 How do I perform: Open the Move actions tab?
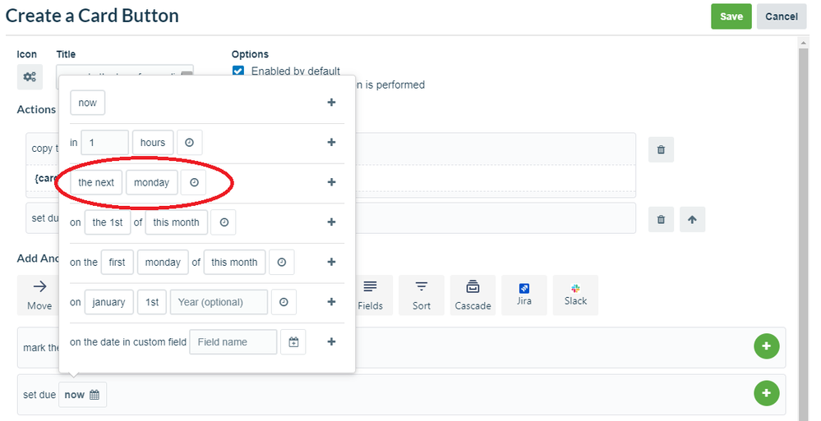(39, 295)
